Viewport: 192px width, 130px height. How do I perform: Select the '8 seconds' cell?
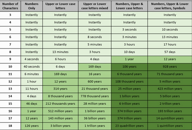(x=95, y=37)
